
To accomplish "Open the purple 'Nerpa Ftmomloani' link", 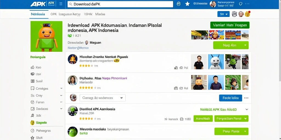I will (x=114, y=78).
